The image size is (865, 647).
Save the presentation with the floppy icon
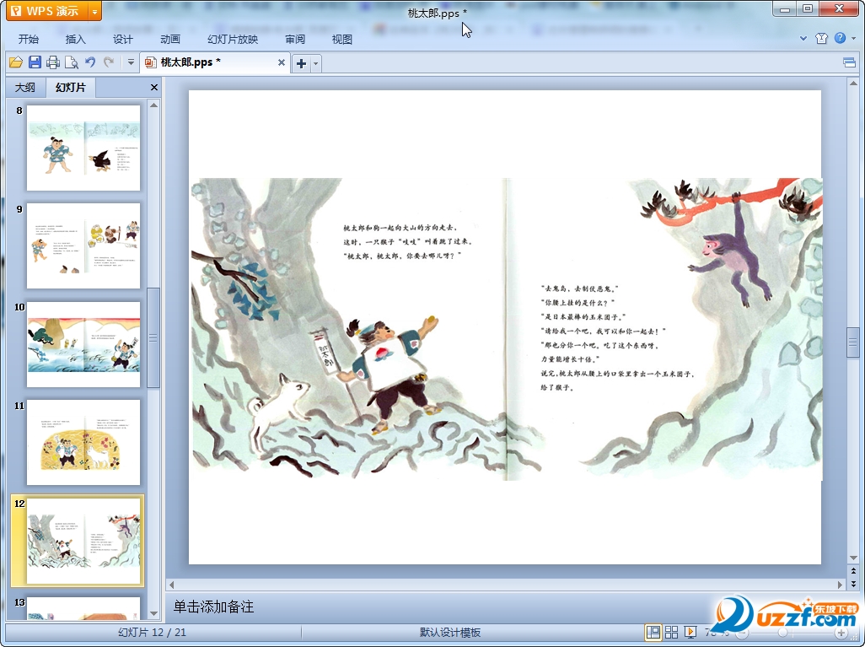click(x=35, y=62)
